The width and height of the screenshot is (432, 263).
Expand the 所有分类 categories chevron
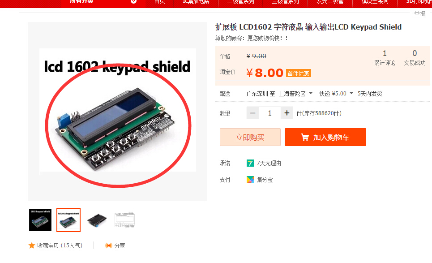[133, 1]
